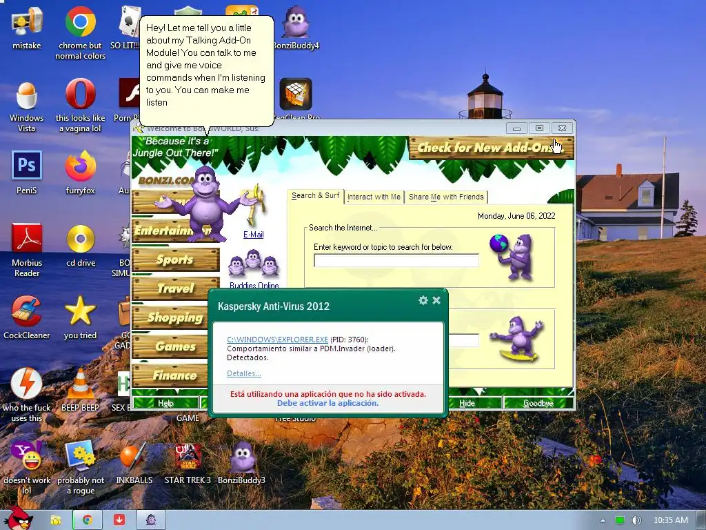The width and height of the screenshot is (706, 530).
Task: Open Kaspersky popup settings gear
Action: pos(423,300)
